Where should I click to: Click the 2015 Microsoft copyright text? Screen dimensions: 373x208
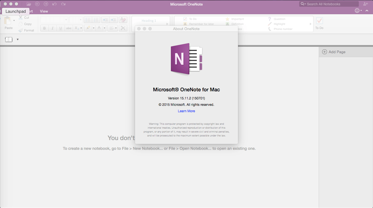pyautogui.click(x=186, y=105)
